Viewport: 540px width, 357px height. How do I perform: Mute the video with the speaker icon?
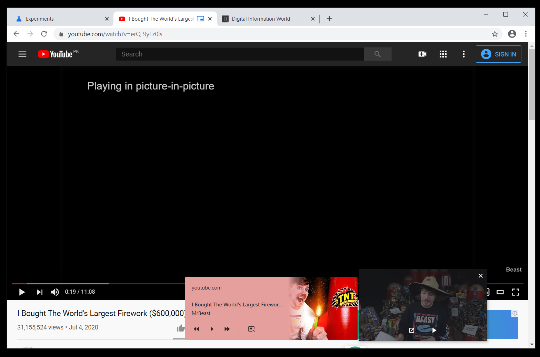pyautogui.click(x=55, y=292)
